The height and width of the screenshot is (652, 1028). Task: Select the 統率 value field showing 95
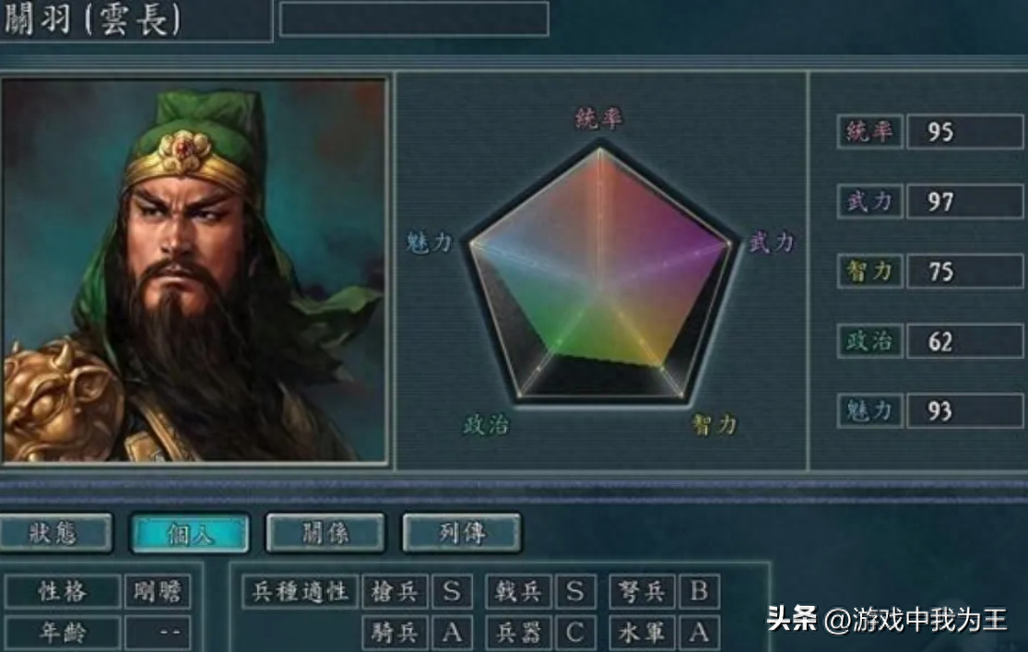964,132
